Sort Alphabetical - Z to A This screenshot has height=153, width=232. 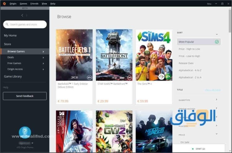tap(190, 77)
